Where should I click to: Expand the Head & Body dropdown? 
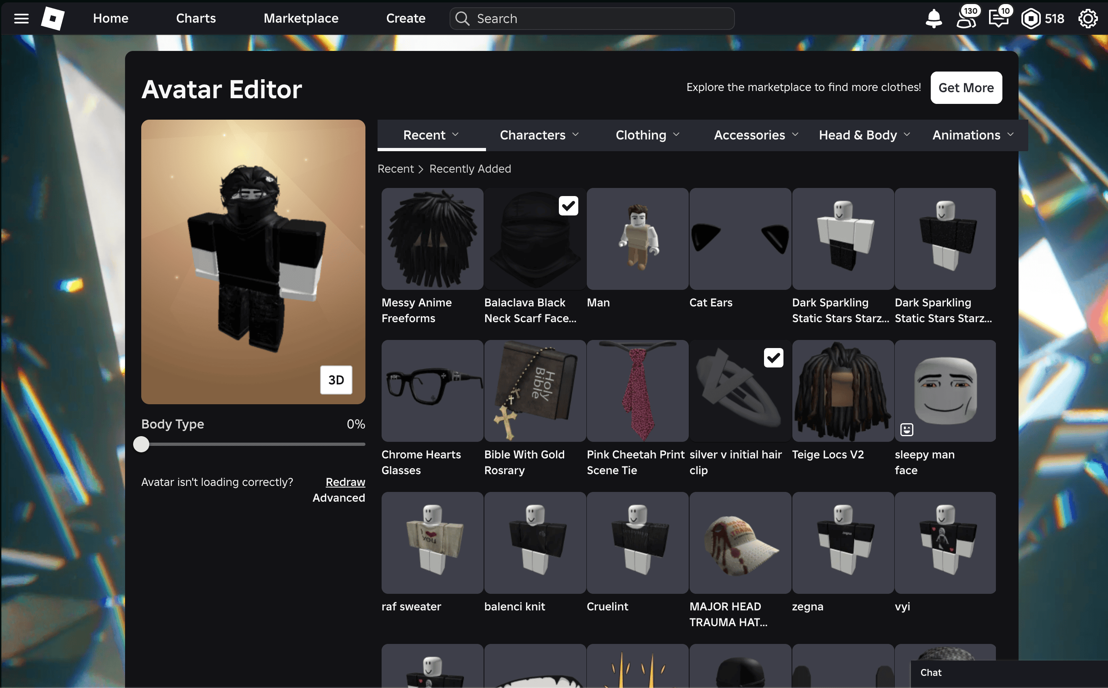[864, 135]
